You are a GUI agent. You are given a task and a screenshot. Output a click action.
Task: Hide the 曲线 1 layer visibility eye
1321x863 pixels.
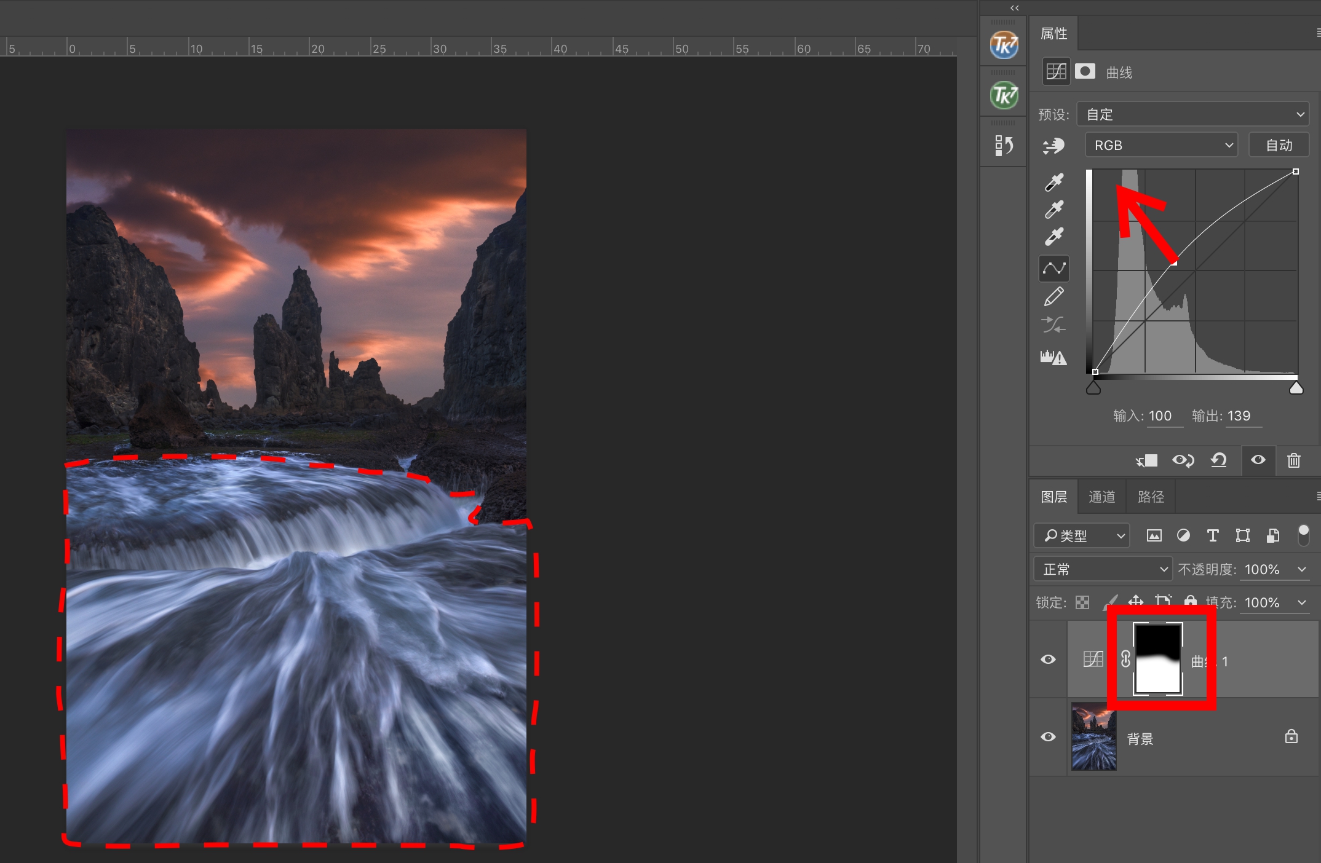1049,660
